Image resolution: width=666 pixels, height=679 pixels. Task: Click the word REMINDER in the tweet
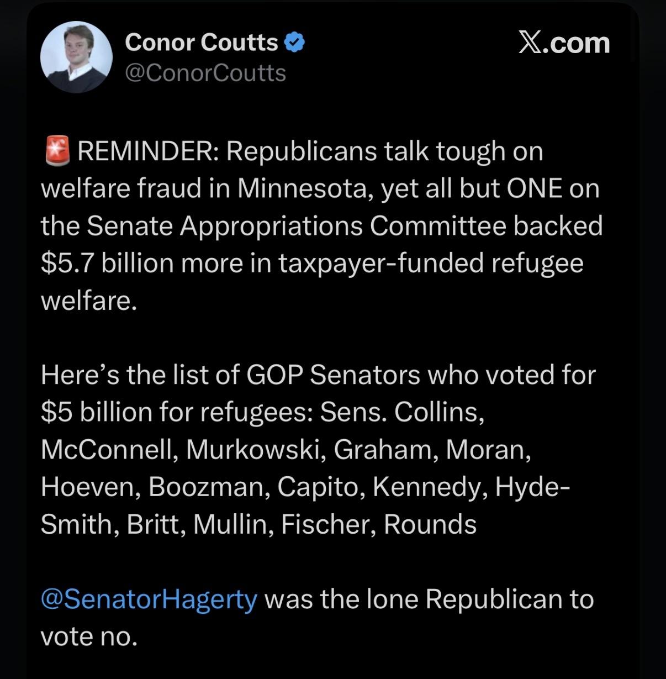pyautogui.click(x=148, y=151)
